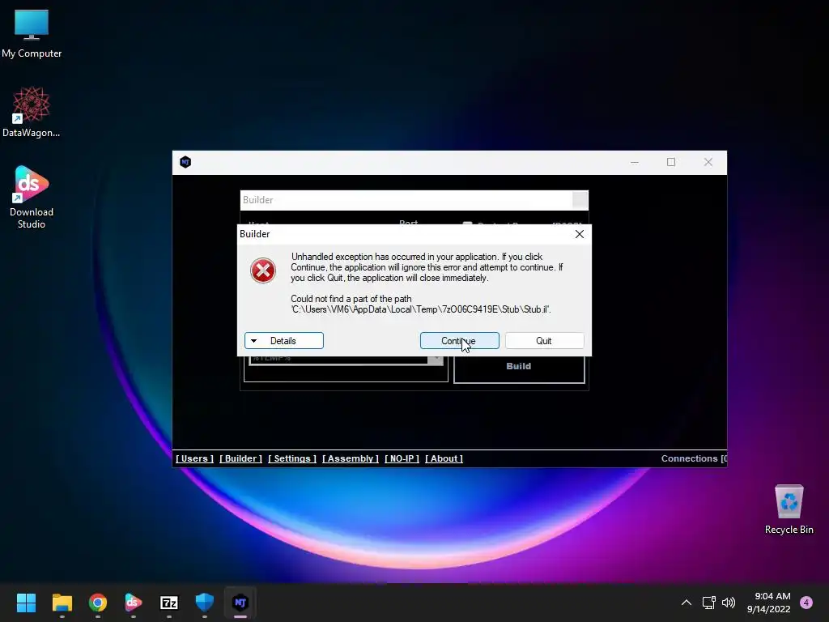The image size is (829, 622).
Task: Open the clock and date flyout
Action: pyautogui.click(x=769, y=603)
